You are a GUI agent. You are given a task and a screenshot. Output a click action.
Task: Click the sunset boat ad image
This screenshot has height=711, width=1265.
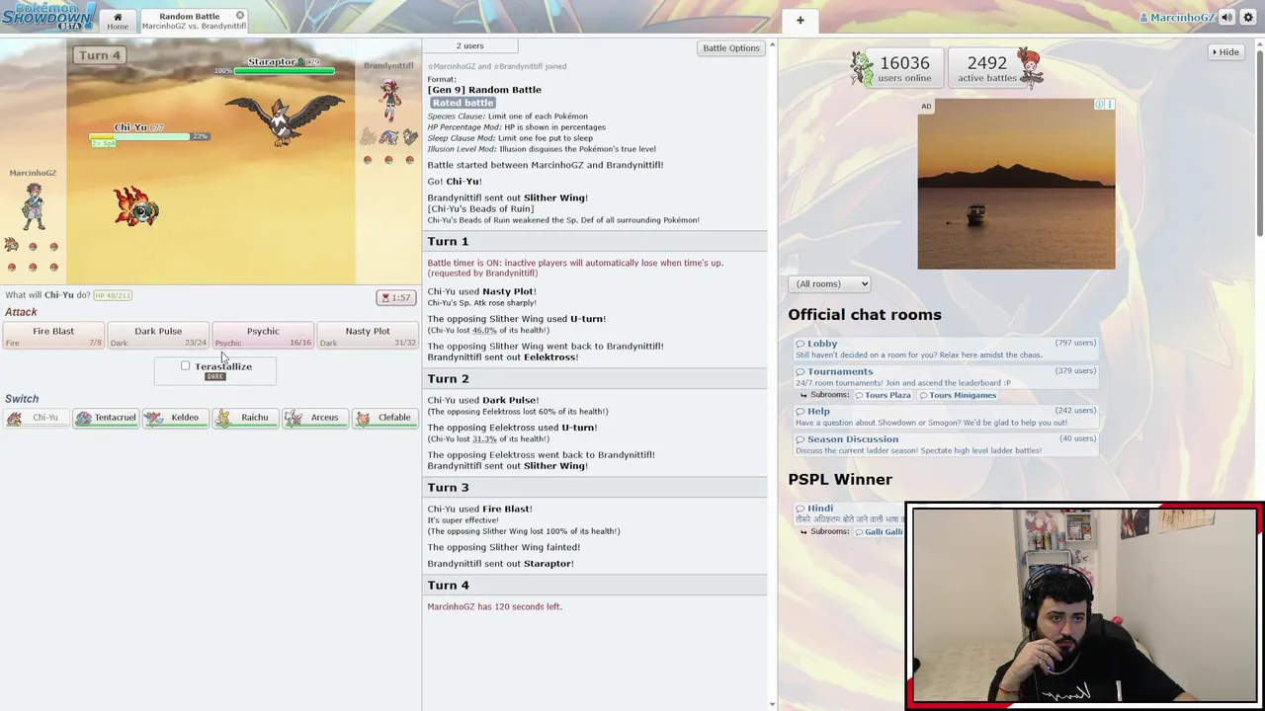(1016, 184)
